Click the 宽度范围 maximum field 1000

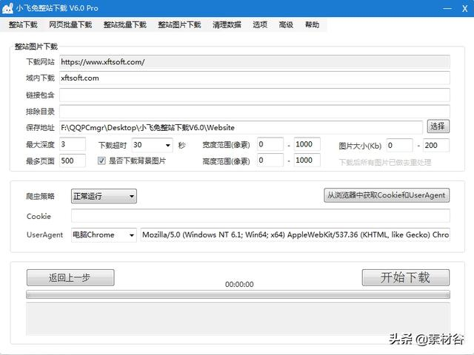(307, 144)
